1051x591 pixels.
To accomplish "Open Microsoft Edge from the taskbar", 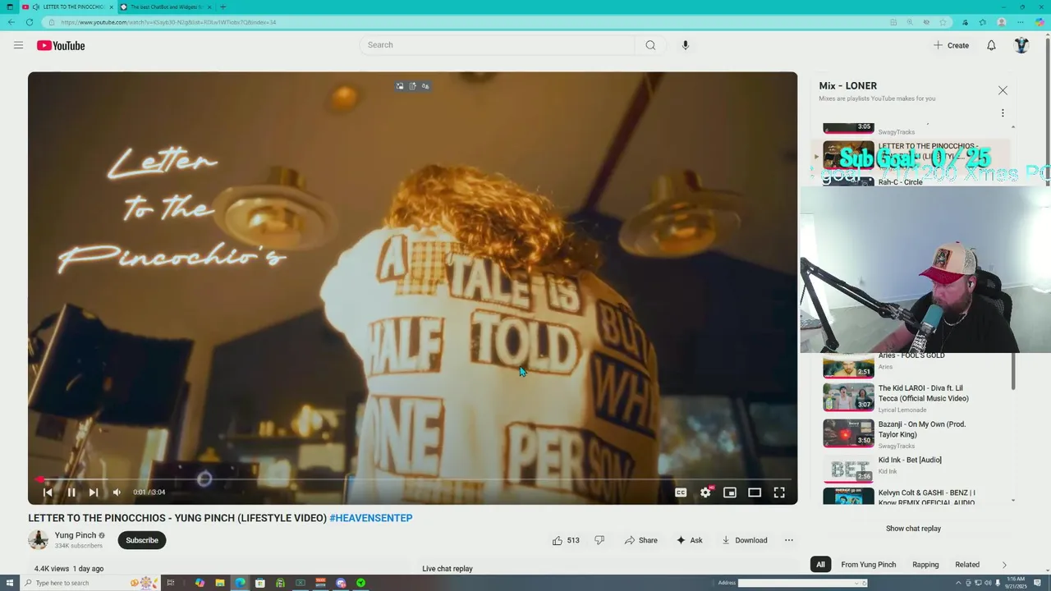I will click(x=240, y=583).
